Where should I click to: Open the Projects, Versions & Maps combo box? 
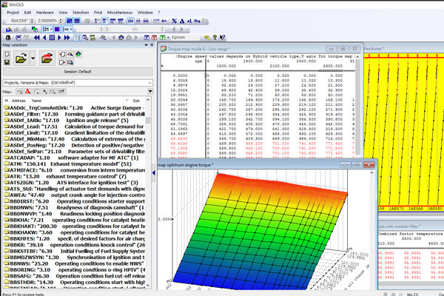pyautogui.click(x=78, y=83)
